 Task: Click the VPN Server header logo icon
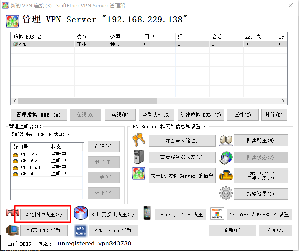(13, 21)
